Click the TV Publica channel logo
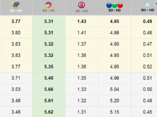157x117 pixels. 147,5
